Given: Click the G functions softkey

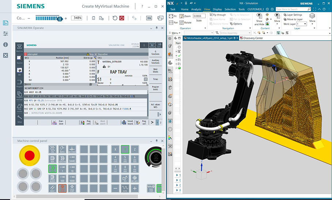Looking at the screenshot, I should [155, 53].
